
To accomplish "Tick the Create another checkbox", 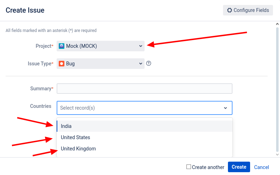I will click(x=189, y=167).
